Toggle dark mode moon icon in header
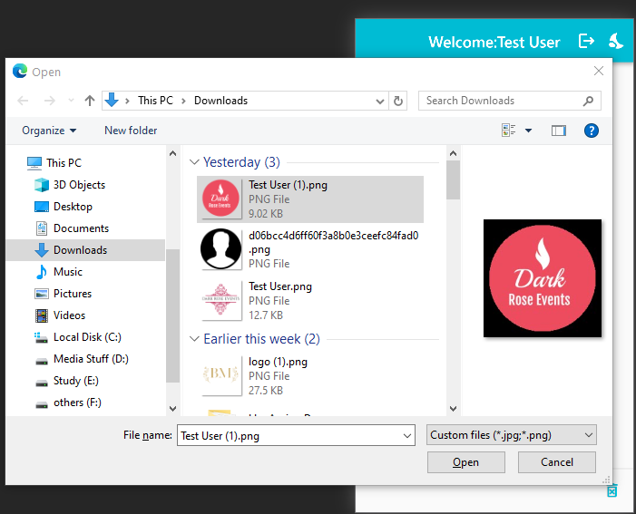 pyautogui.click(x=616, y=41)
